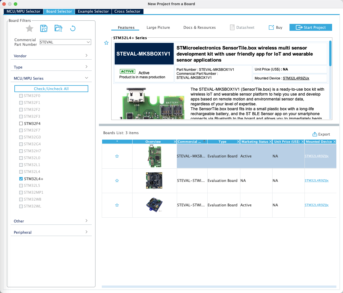Tick the STM32H7 series checkbox
The width and height of the screenshot is (343, 293).
tap(21, 151)
